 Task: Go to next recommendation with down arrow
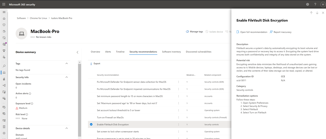[317, 13]
